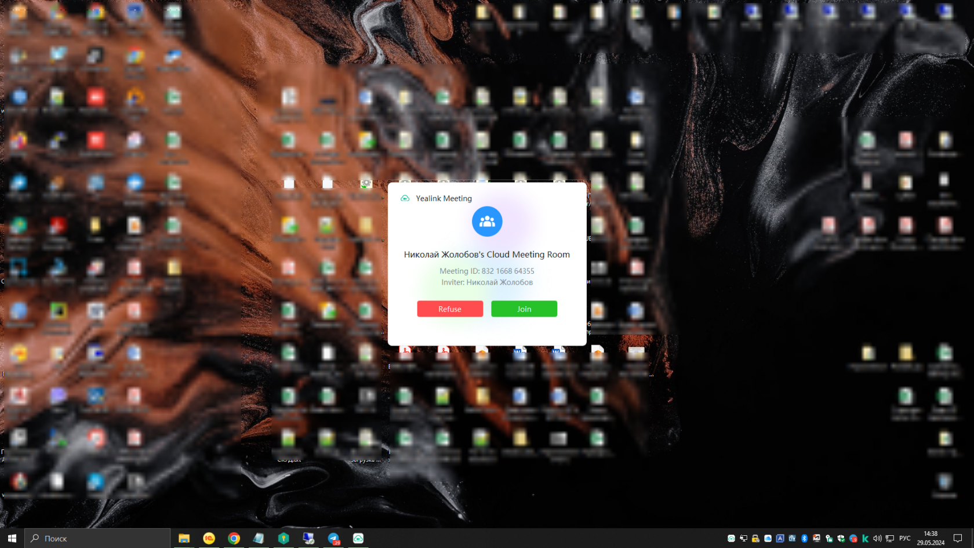974x548 pixels.
Task: Switch the input language РУС
Action: click(x=905, y=538)
